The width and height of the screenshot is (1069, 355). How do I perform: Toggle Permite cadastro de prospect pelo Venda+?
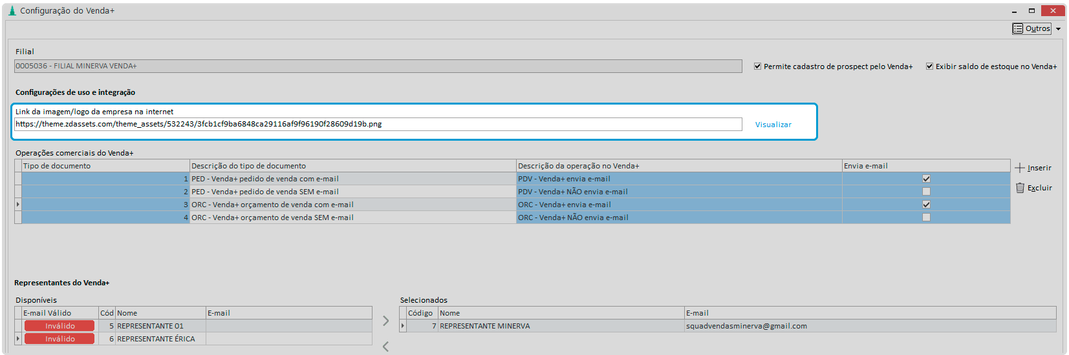(757, 66)
